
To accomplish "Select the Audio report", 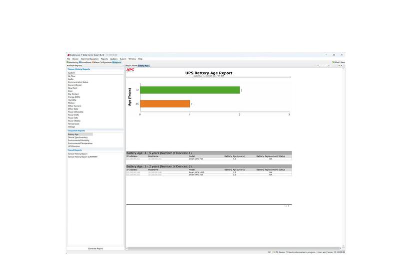I will tap(71, 79).
